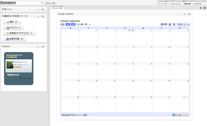Collapse the 未確認及び未処理ステータス panel
The height and width of the screenshot is (126, 207).
[38, 16]
